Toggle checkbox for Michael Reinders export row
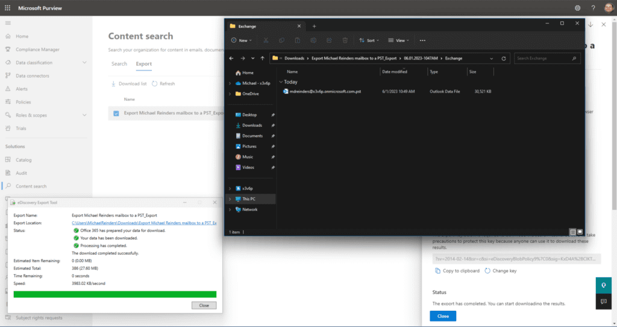 116,114
